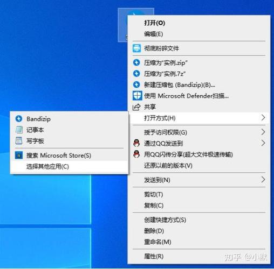The width and height of the screenshot is (274, 269).
Task: Choose 重命名(M) from the context menu
Action: [199, 242]
